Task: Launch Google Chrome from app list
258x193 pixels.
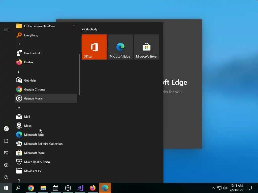Action: [46, 89]
